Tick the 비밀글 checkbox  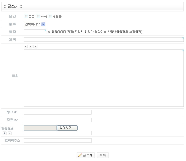[x=50, y=17]
